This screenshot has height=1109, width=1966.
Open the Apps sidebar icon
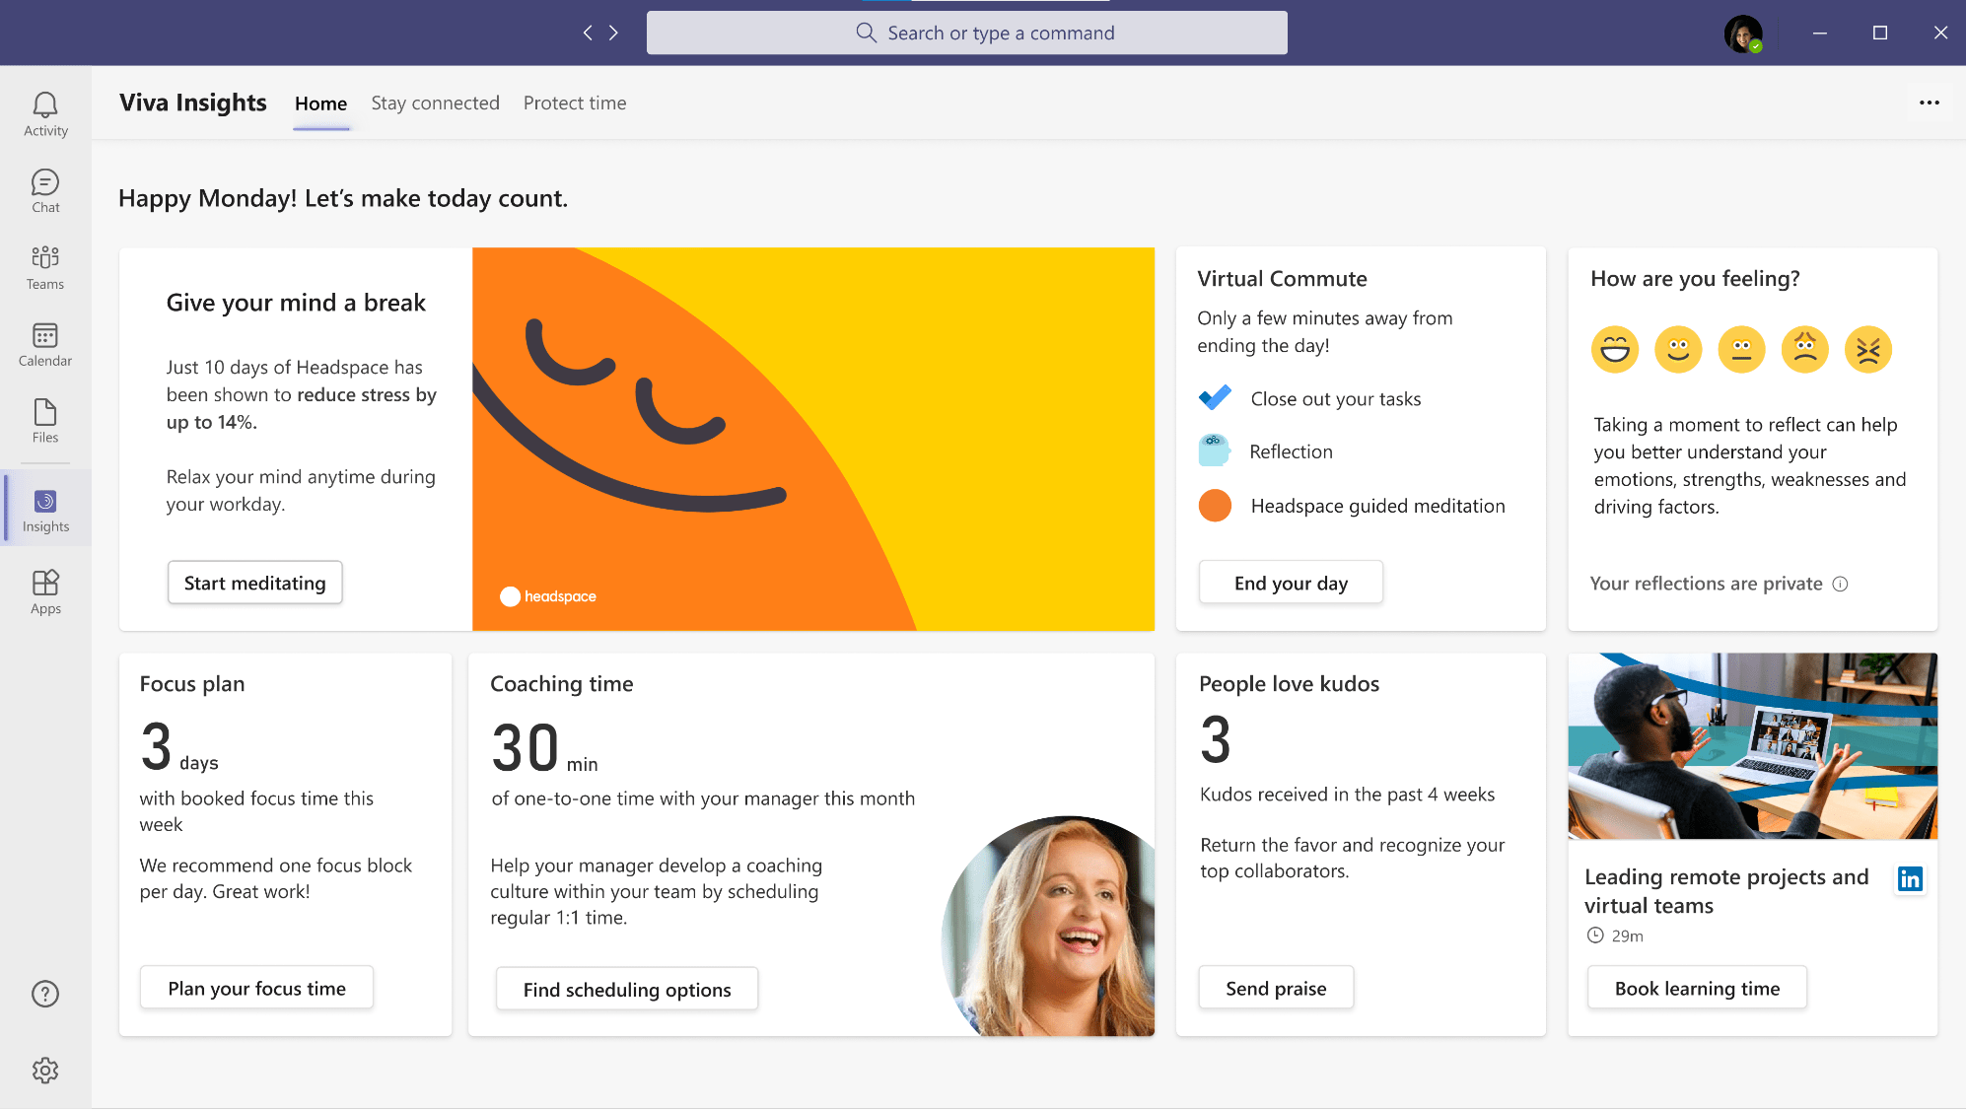pyautogui.click(x=45, y=592)
